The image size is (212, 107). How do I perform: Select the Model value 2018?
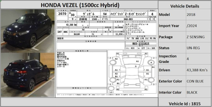coord(191,15)
